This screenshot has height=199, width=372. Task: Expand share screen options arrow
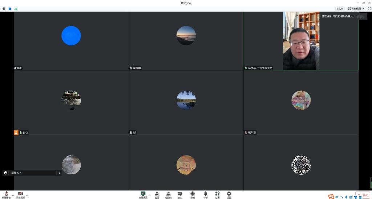[x=149, y=195]
